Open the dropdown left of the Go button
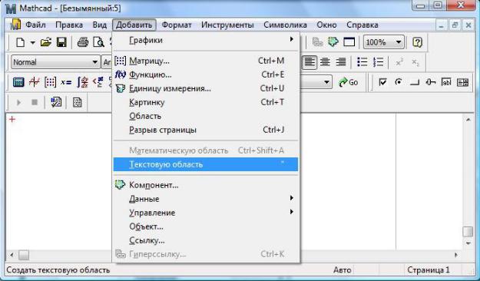The height and width of the screenshot is (281, 480). click(x=326, y=82)
